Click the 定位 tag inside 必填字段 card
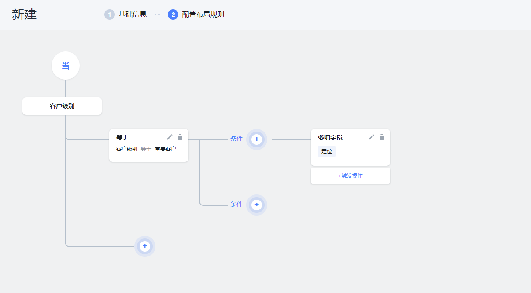Image resolution: width=531 pixels, height=293 pixels. (326, 151)
